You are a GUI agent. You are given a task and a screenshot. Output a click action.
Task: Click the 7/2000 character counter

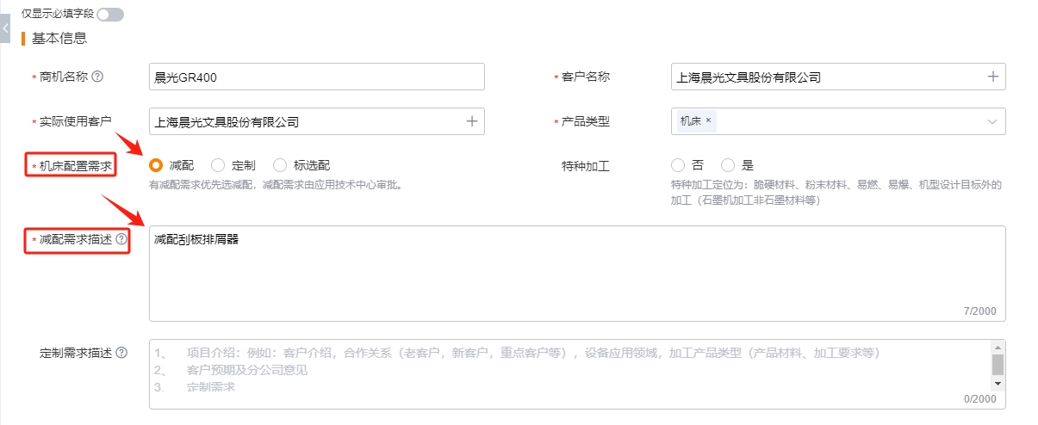(x=980, y=311)
